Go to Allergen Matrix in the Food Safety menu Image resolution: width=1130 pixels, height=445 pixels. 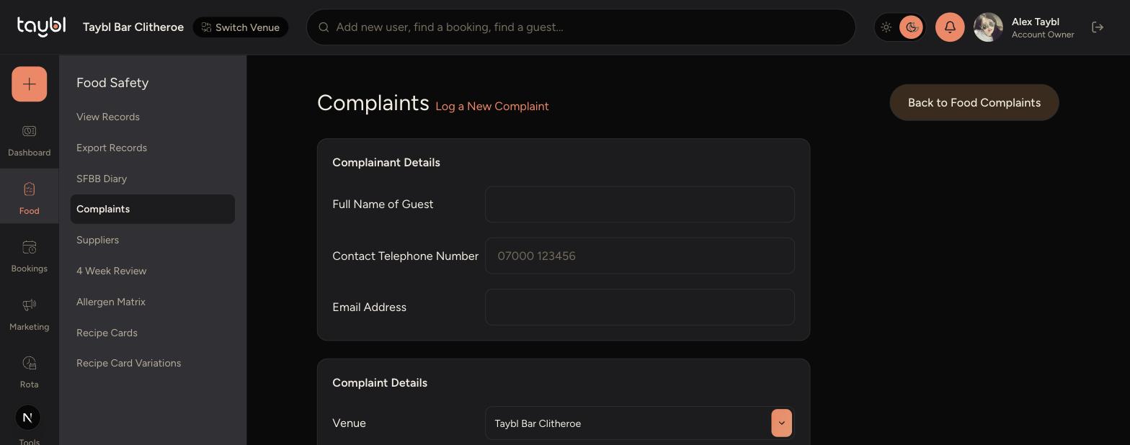pos(111,302)
